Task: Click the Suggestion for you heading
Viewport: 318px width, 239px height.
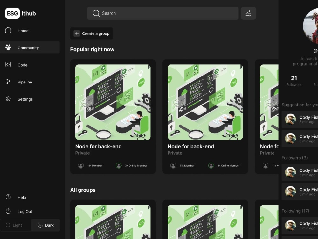Action: tap(300, 105)
